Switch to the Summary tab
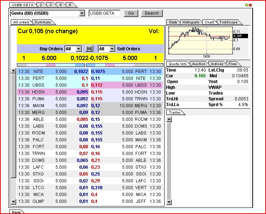 coord(42,22)
